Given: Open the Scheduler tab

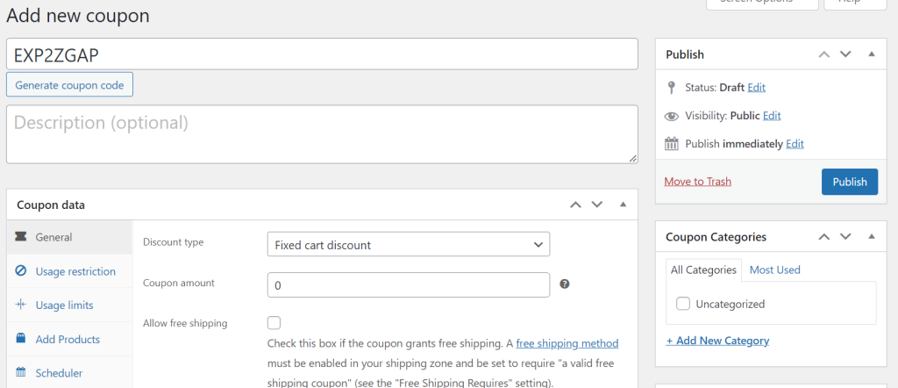Looking at the screenshot, I should point(69,372).
